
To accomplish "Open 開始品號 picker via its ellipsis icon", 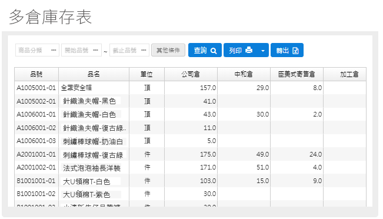I will pyautogui.click(x=95, y=50).
